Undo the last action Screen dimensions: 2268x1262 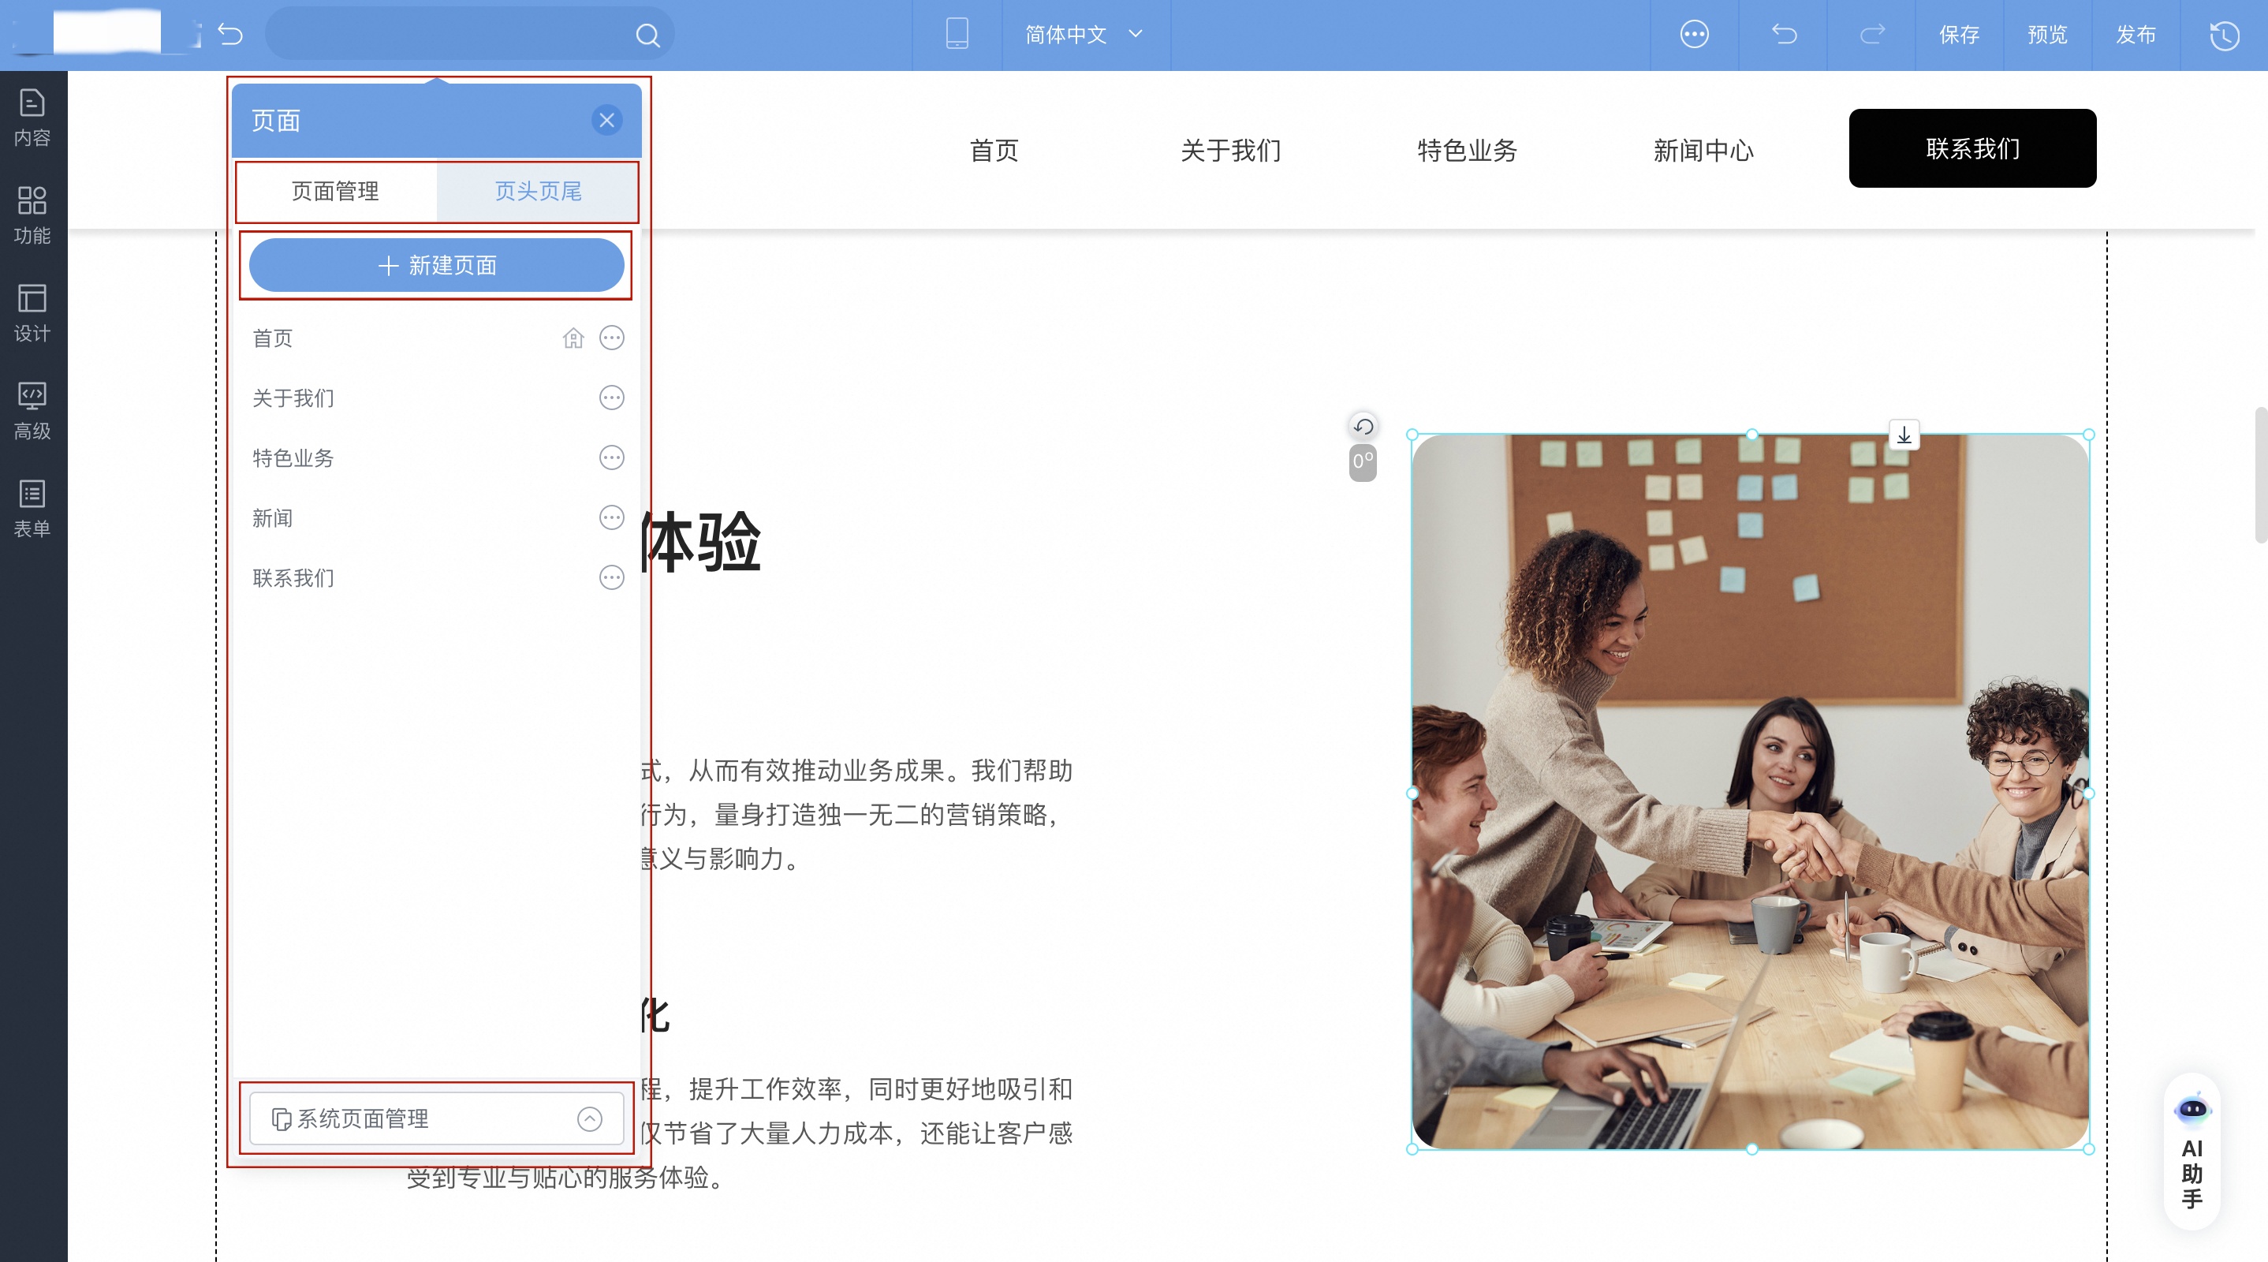click(x=1784, y=35)
